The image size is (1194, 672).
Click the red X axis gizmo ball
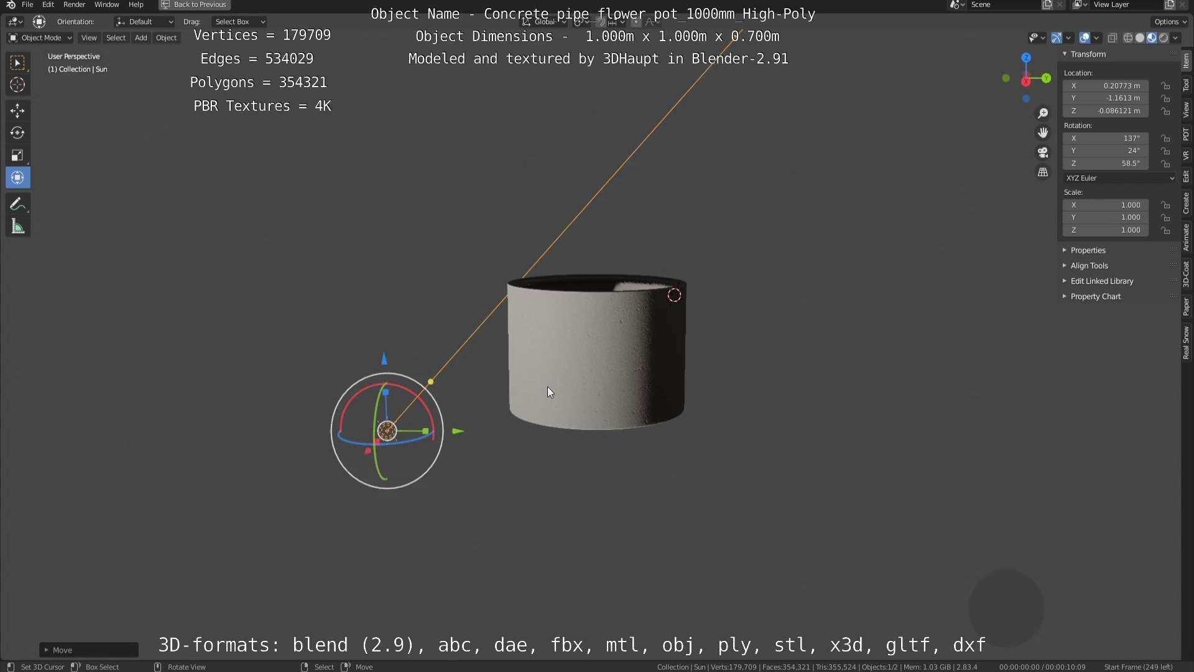tap(1026, 81)
